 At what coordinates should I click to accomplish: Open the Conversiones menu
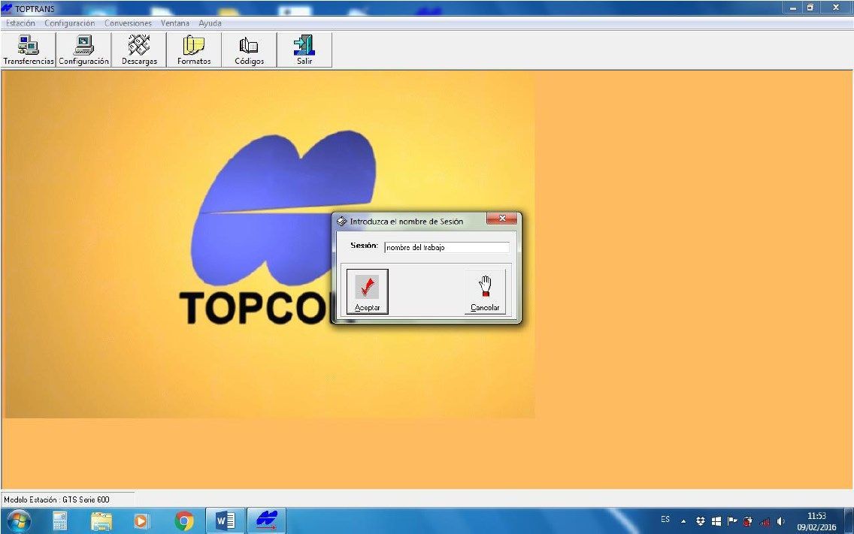point(128,23)
